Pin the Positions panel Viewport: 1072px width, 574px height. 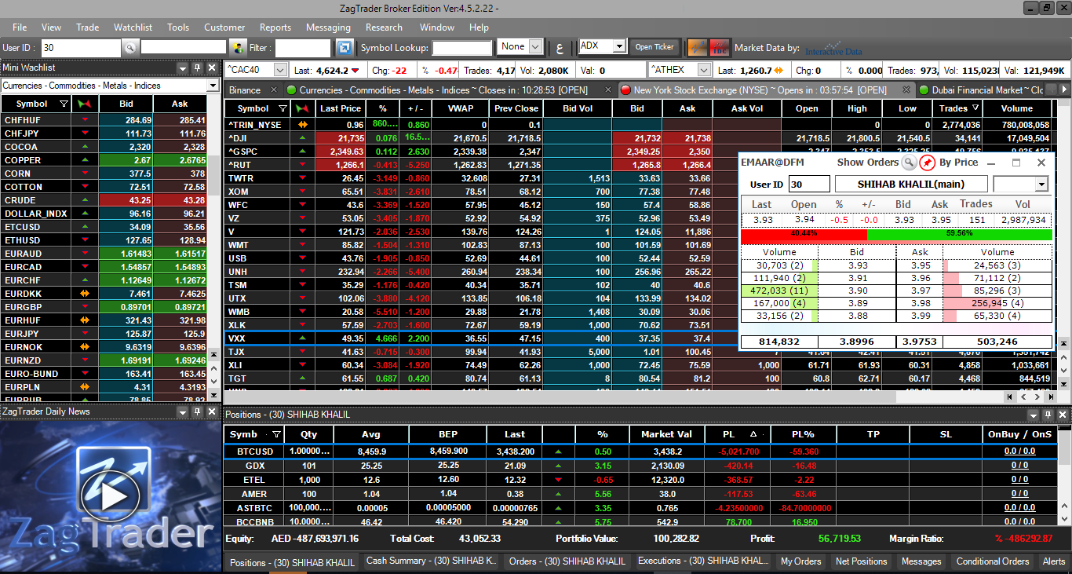pyautogui.click(x=1048, y=415)
